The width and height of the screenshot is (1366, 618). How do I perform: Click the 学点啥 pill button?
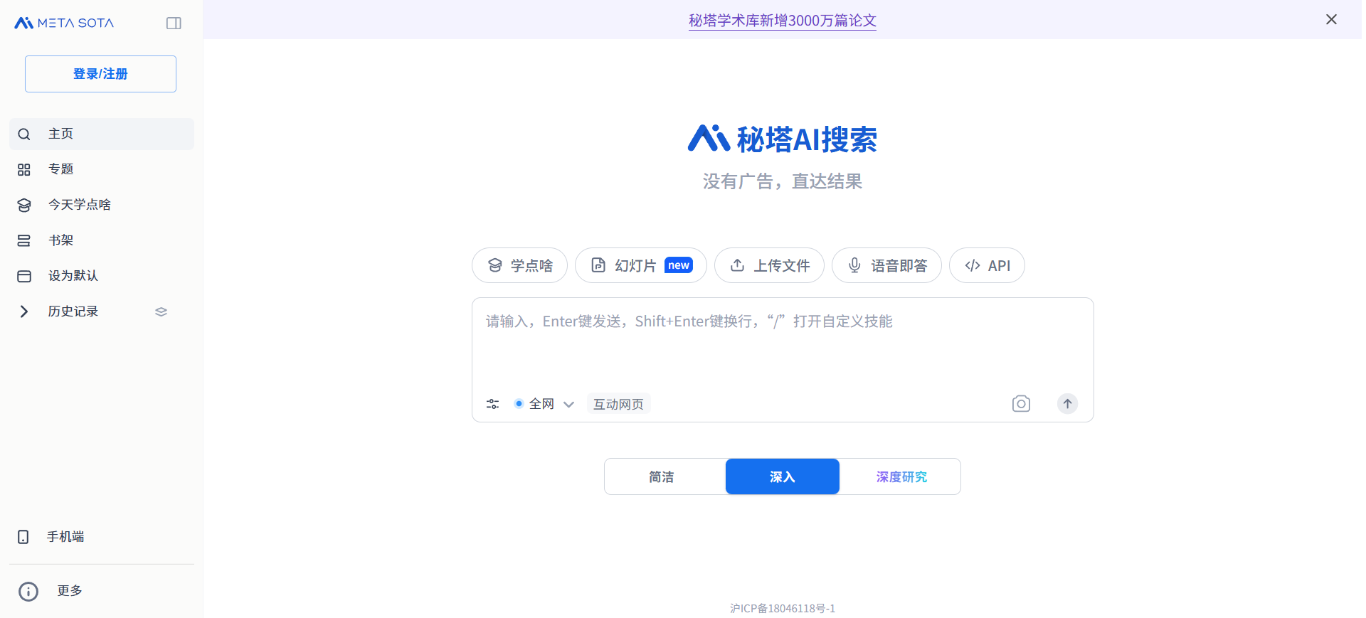tap(519, 265)
